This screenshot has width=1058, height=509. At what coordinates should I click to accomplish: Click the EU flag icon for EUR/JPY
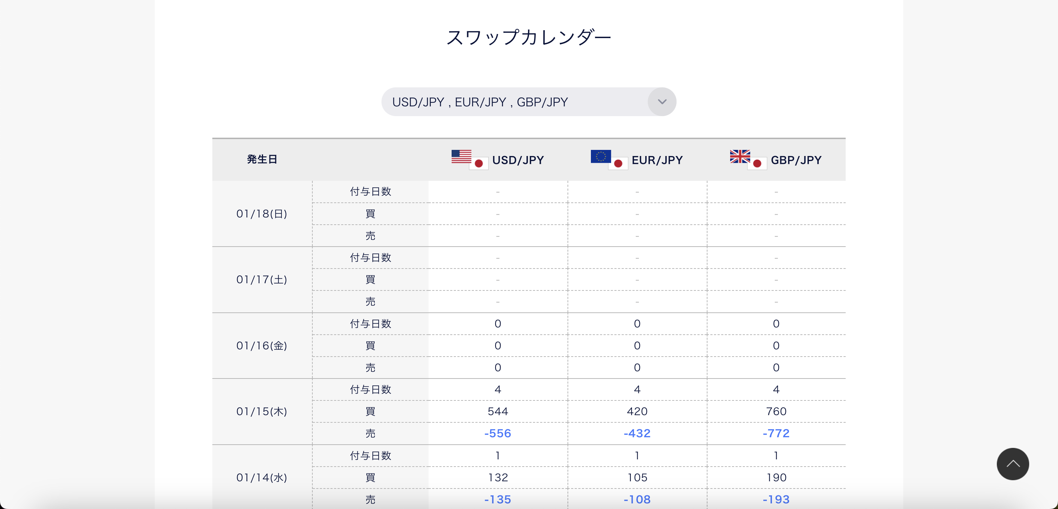[600, 156]
